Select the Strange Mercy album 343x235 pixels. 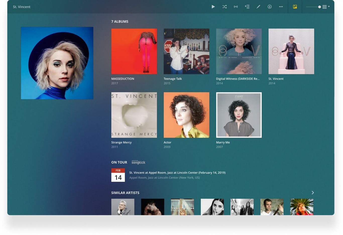(x=134, y=115)
